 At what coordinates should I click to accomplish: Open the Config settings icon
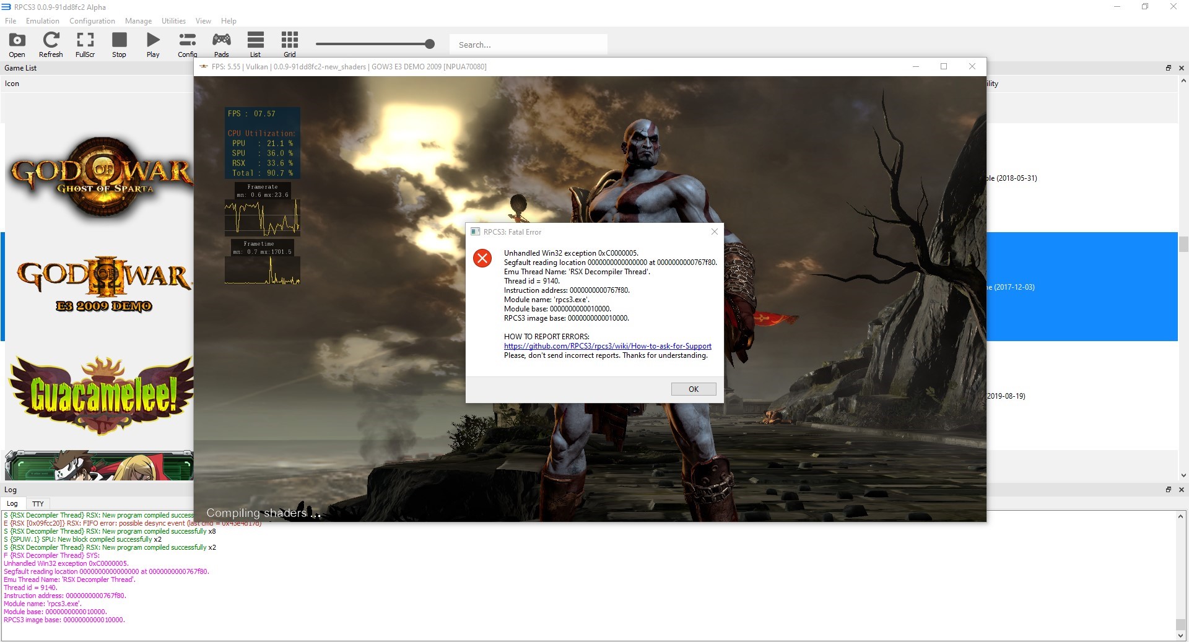tap(187, 45)
